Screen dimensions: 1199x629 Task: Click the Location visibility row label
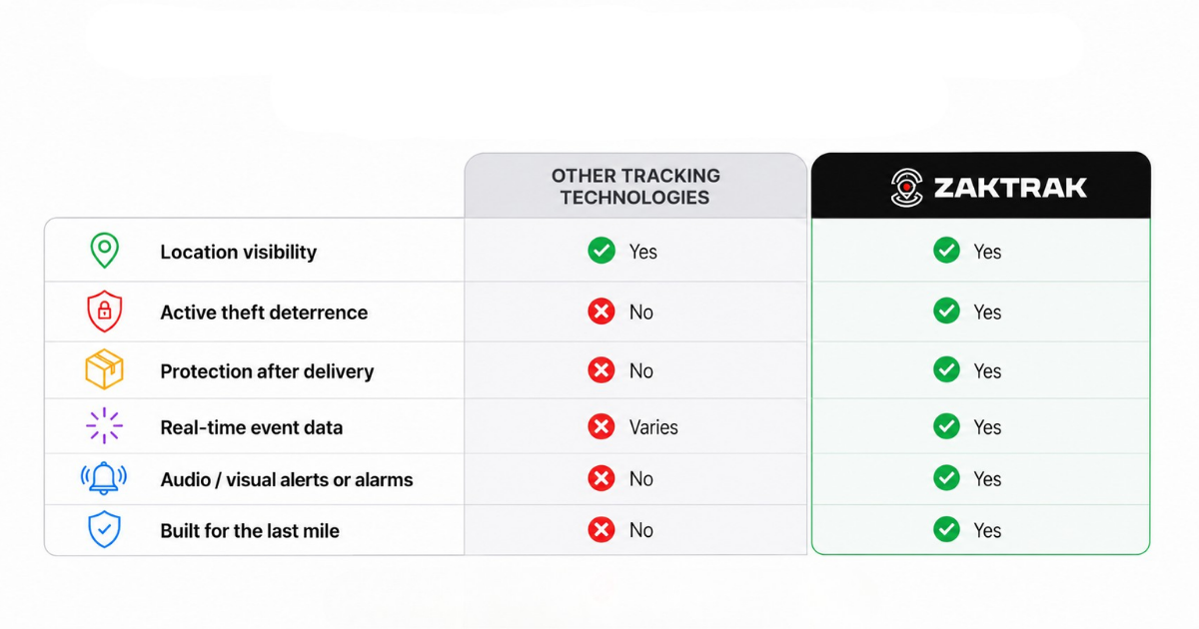238,252
